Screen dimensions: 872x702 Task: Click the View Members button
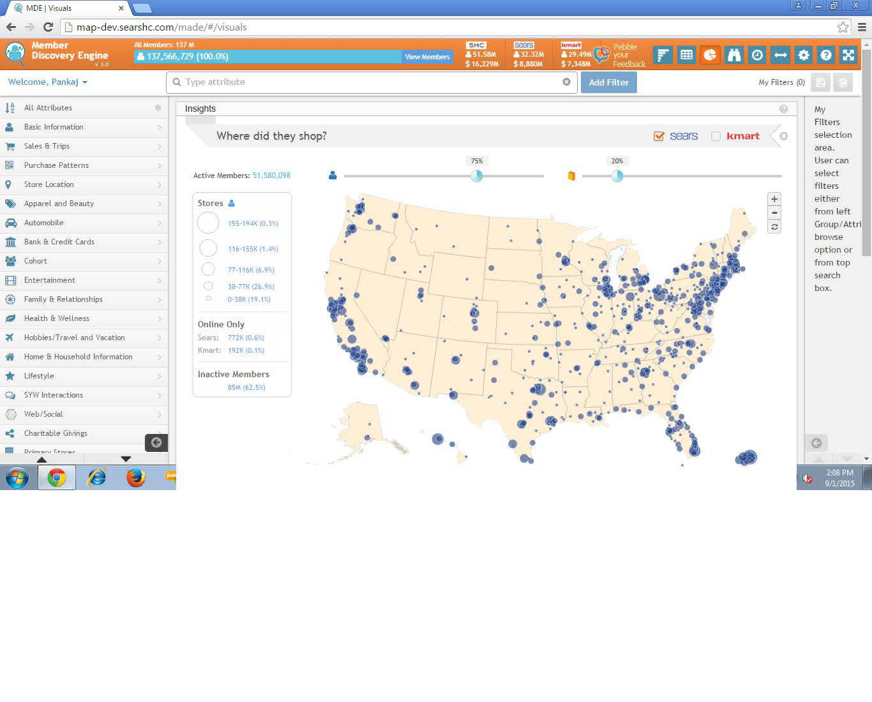click(x=427, y=57)
